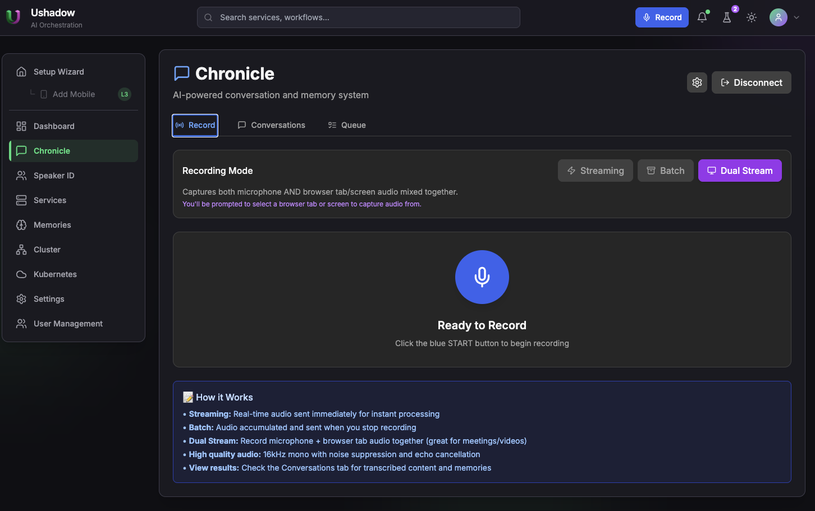Select Batch recording mode

pos(665,171)
